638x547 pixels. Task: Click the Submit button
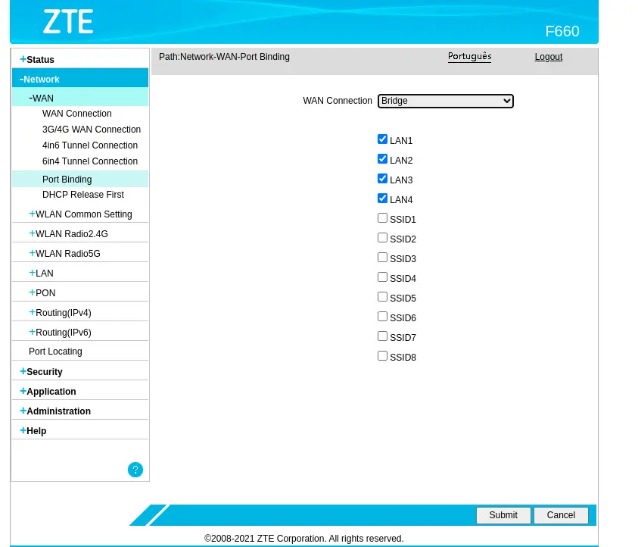tap(503, 515)
